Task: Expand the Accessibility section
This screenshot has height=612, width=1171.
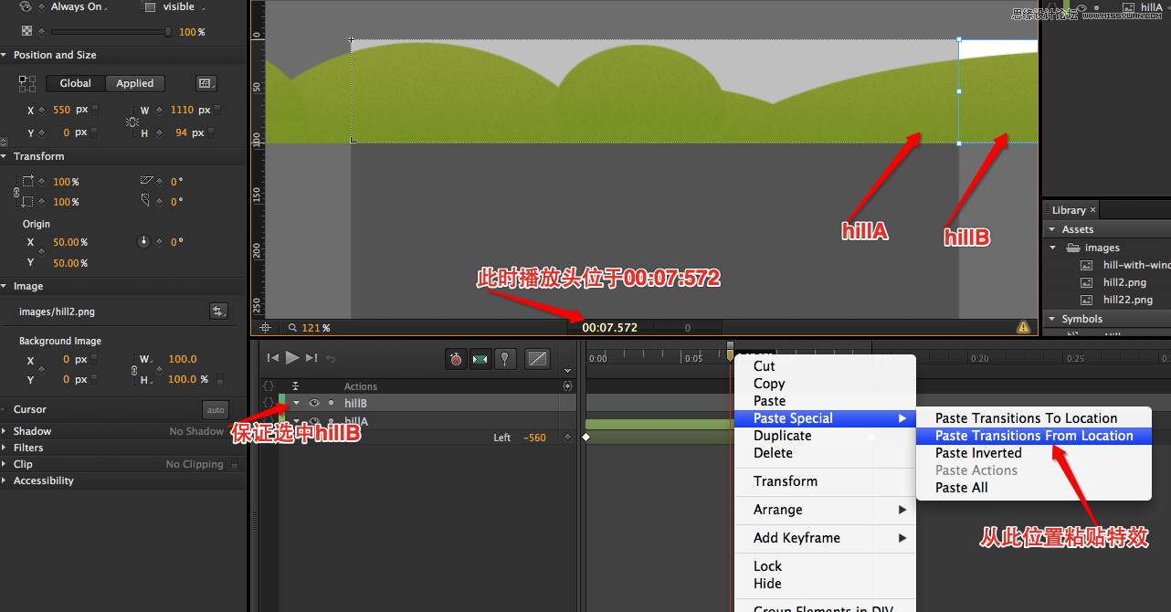Action: (5, 480)
